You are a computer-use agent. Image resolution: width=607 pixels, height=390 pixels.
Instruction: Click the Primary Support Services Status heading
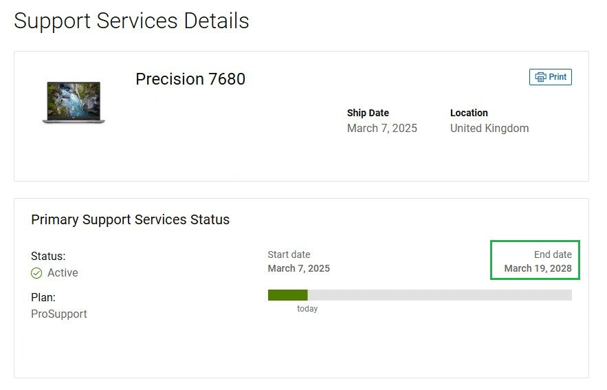[x=130, y=219]
